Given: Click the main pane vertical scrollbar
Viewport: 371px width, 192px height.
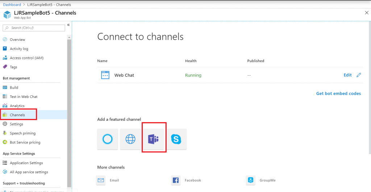Looking at the screenshot, I should click(x=370, y=88).
